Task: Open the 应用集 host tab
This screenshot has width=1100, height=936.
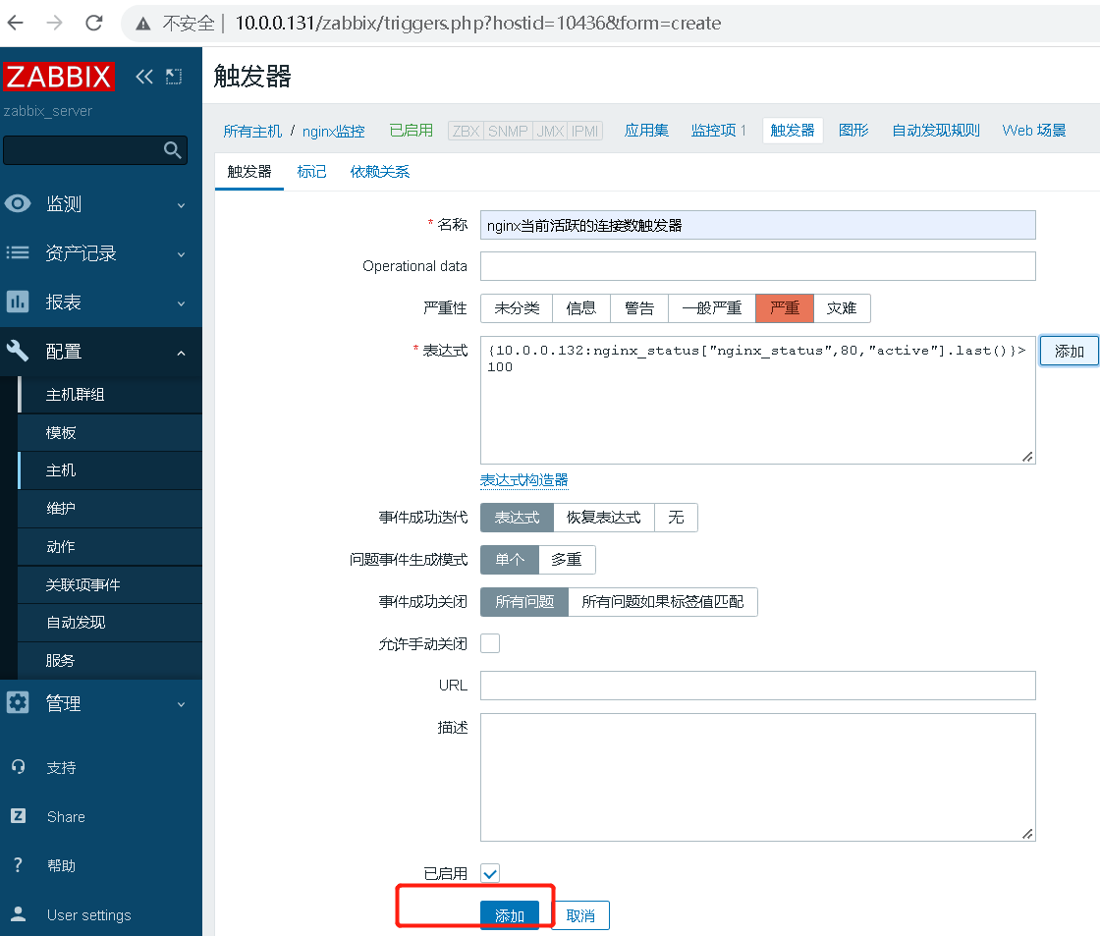Action: 646,131
